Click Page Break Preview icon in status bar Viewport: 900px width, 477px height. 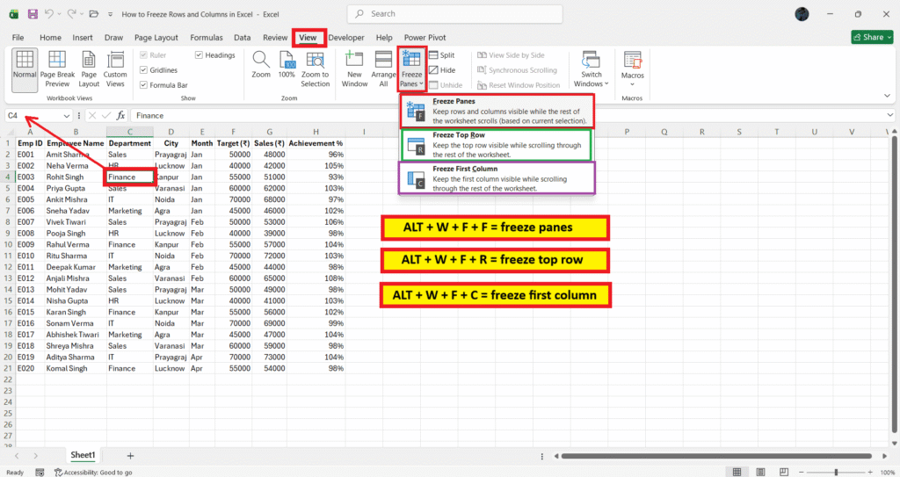click(x=783, y=472)
